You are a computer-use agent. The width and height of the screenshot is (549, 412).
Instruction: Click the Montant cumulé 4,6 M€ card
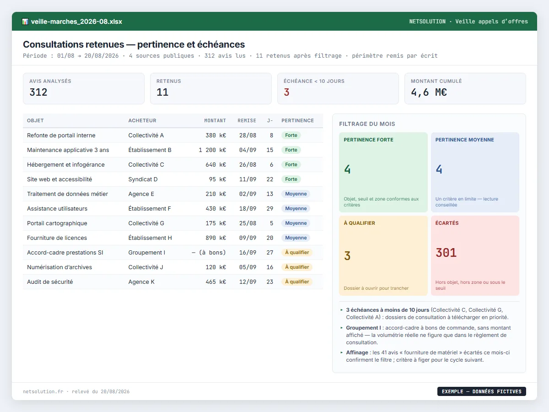click(465, 89)
